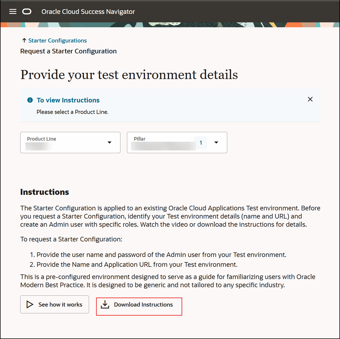The image size is (340, 339).
Task: Go back to Starter Configurations link
Action: click(x=57, y=41)
